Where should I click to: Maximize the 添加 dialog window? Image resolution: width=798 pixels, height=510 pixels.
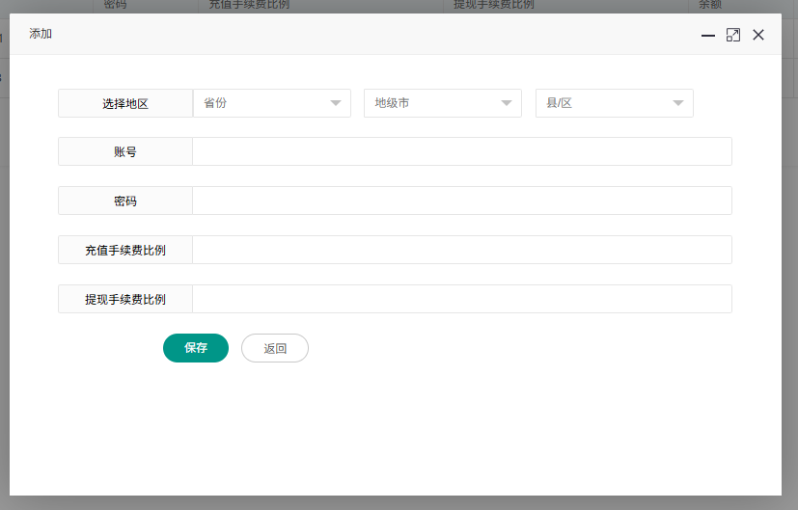(x=733, y=35)
